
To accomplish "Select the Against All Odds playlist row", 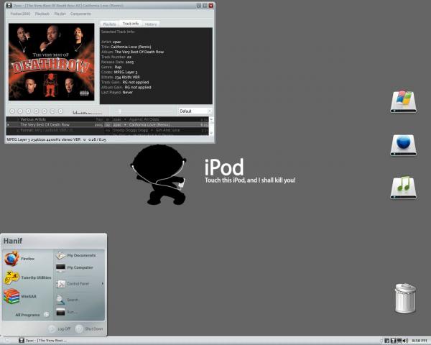I will point(107,119).
